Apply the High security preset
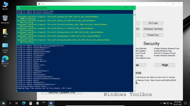This screenshot has width=190, height=106. click(x=165, y=65)
